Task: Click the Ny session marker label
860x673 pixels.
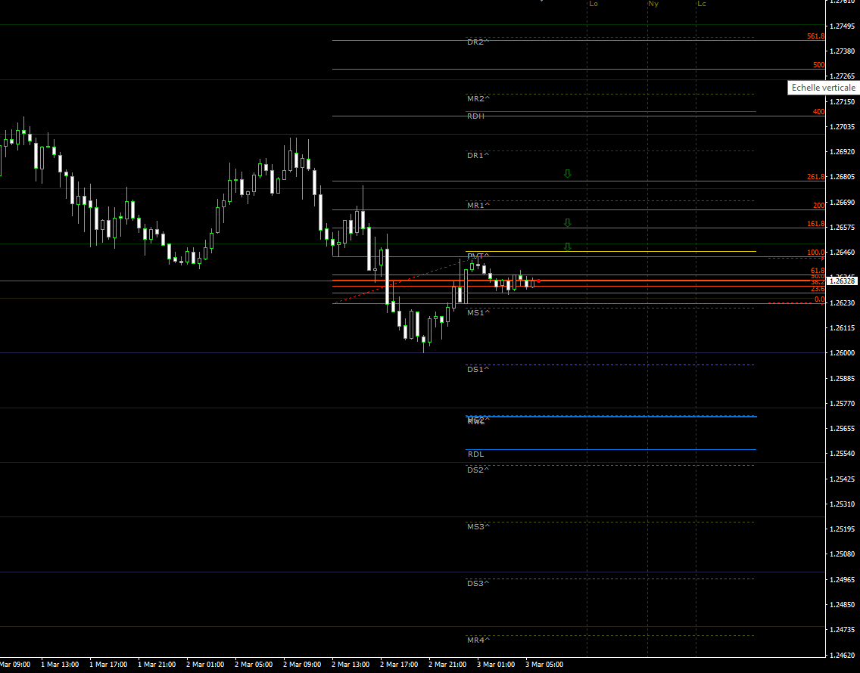Action: click(x=653, y=4)
